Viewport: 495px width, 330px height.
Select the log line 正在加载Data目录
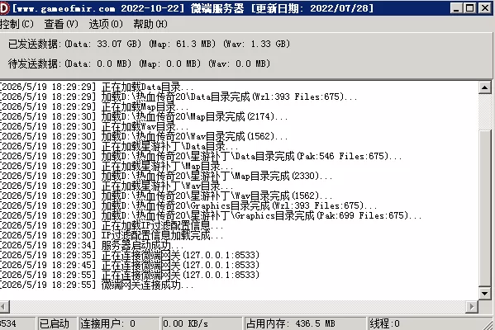[x=97, y=87]
